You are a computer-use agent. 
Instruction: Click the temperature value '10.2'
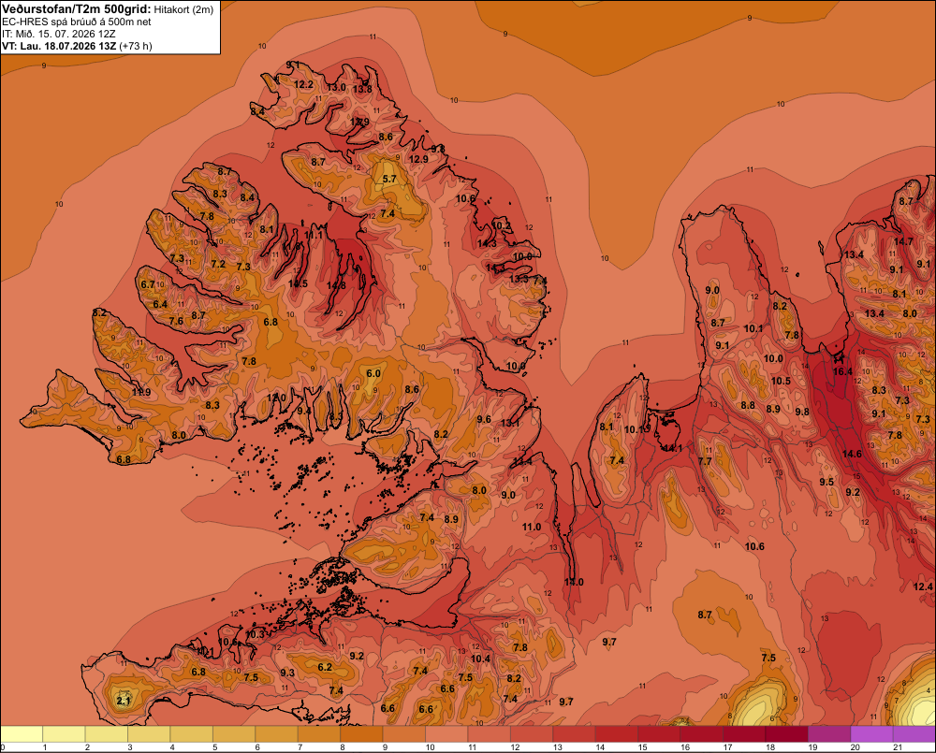502,224
